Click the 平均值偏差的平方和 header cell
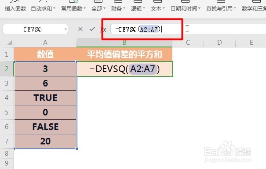The image size is (266, 169). [x=124, y=54]
